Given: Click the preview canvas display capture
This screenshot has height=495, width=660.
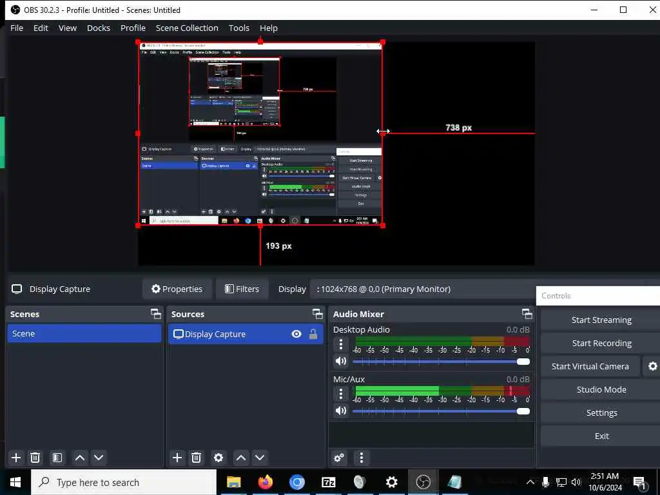Looking at the screenshot, I should pyautogui.click(x=260, y=133).
